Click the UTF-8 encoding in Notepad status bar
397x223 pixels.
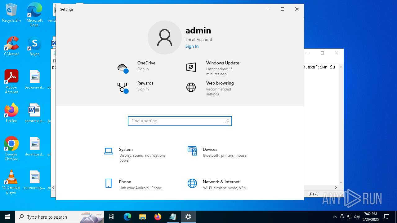tap(314, 194)
